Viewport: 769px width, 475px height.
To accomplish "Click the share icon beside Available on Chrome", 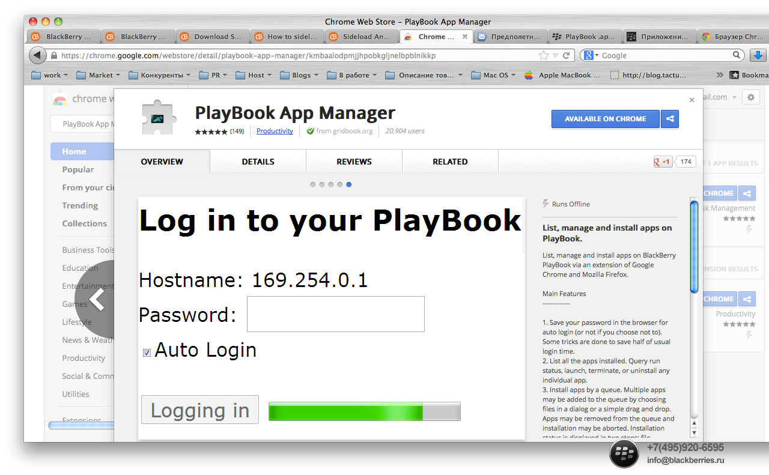I will point(670,119).
